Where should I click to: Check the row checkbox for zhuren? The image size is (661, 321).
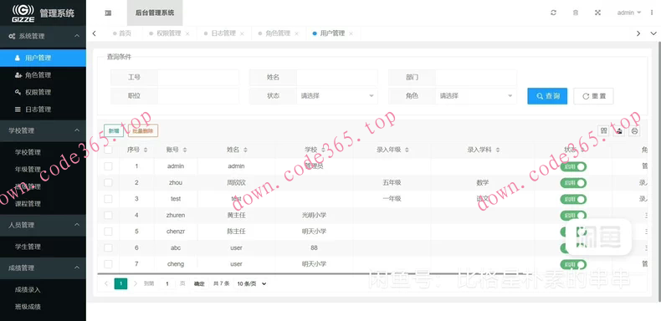(x=108, y=216)
